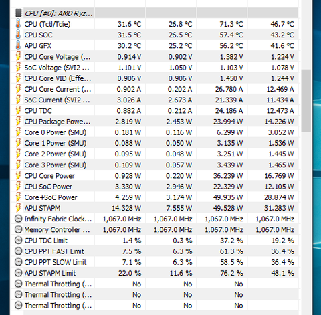Click lightning icon beside Core 2 Power (SMU)
Screen dimensions: 321x315
(x=18, y=154)
